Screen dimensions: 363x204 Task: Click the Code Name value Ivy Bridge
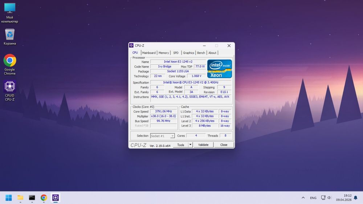tap(164, 66)
